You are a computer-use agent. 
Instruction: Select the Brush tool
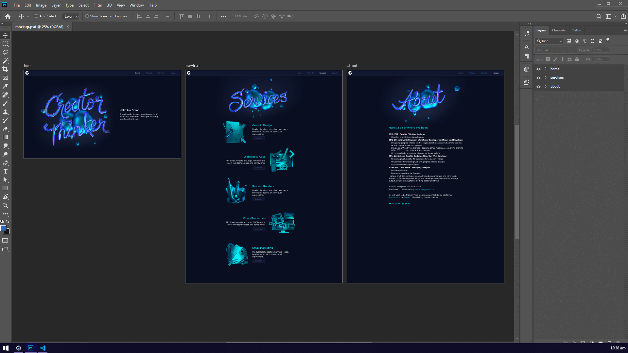tap(5, 103)
